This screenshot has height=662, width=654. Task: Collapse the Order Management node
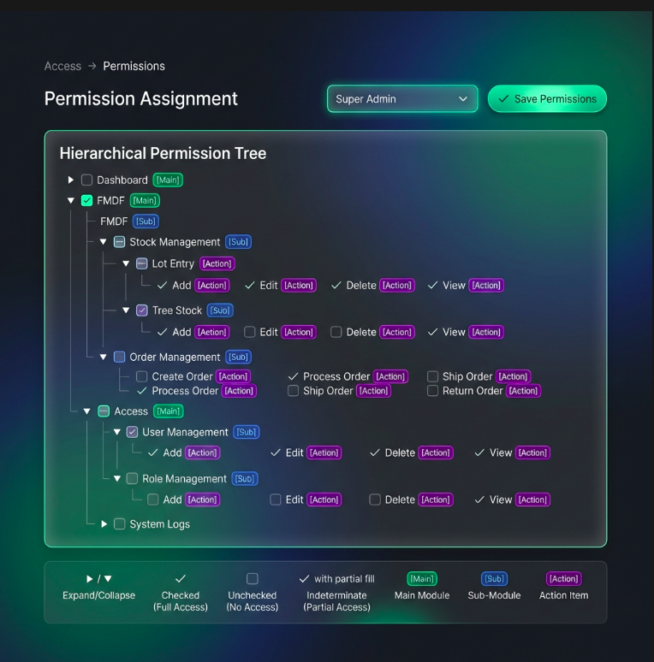pos(103,358)
